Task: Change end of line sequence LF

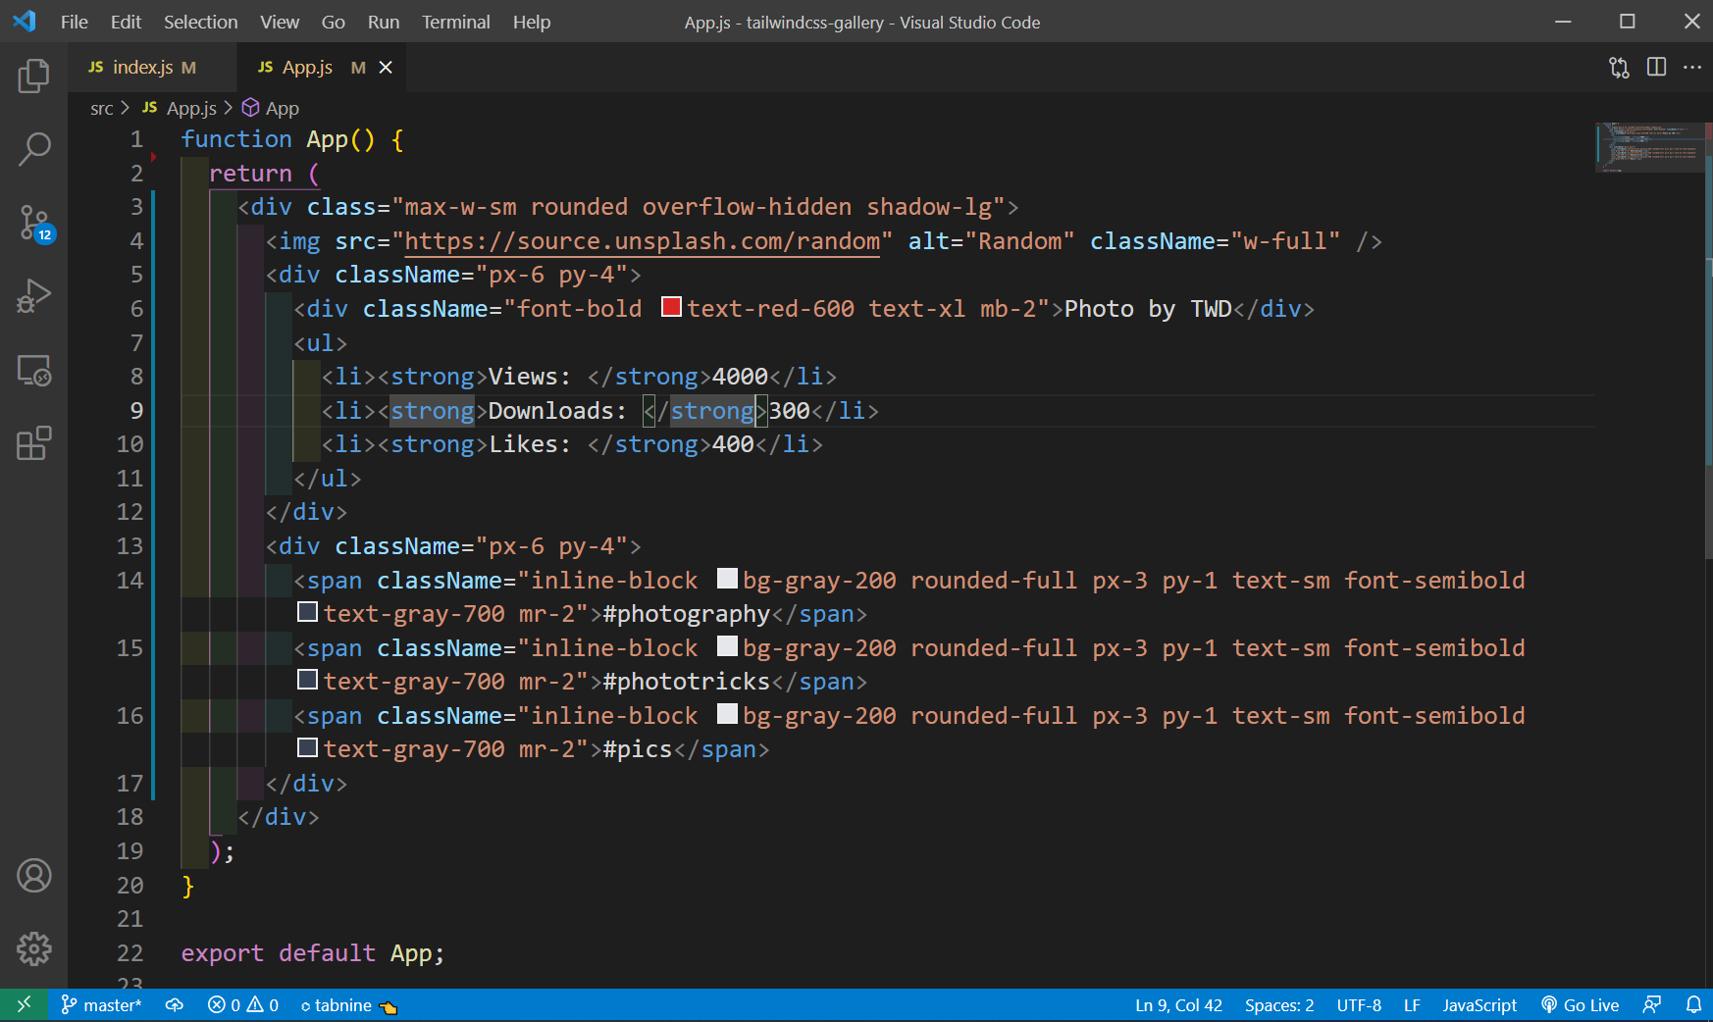Action: (x=1412, y=1005)
